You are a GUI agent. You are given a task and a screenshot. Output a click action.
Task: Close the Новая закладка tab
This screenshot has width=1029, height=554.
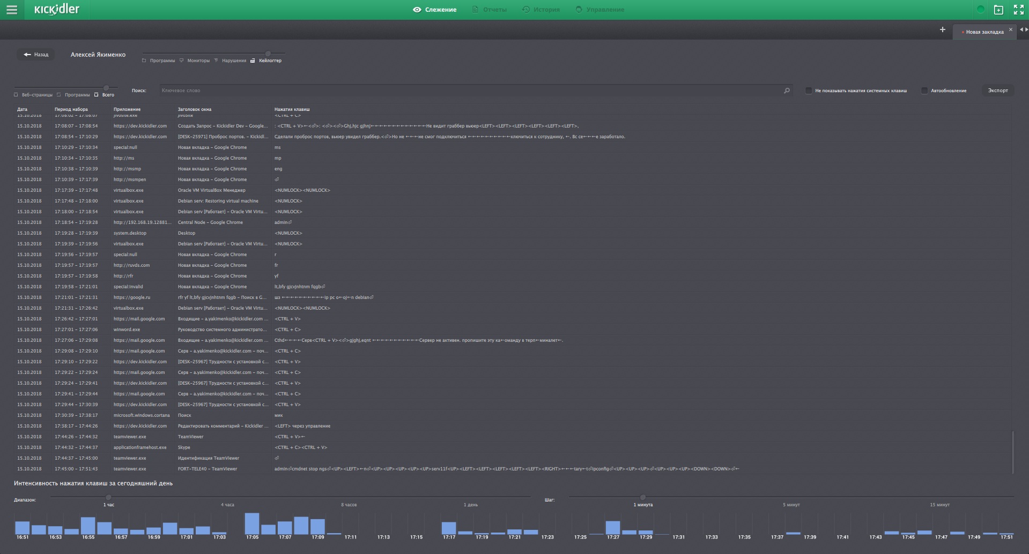1011,30
